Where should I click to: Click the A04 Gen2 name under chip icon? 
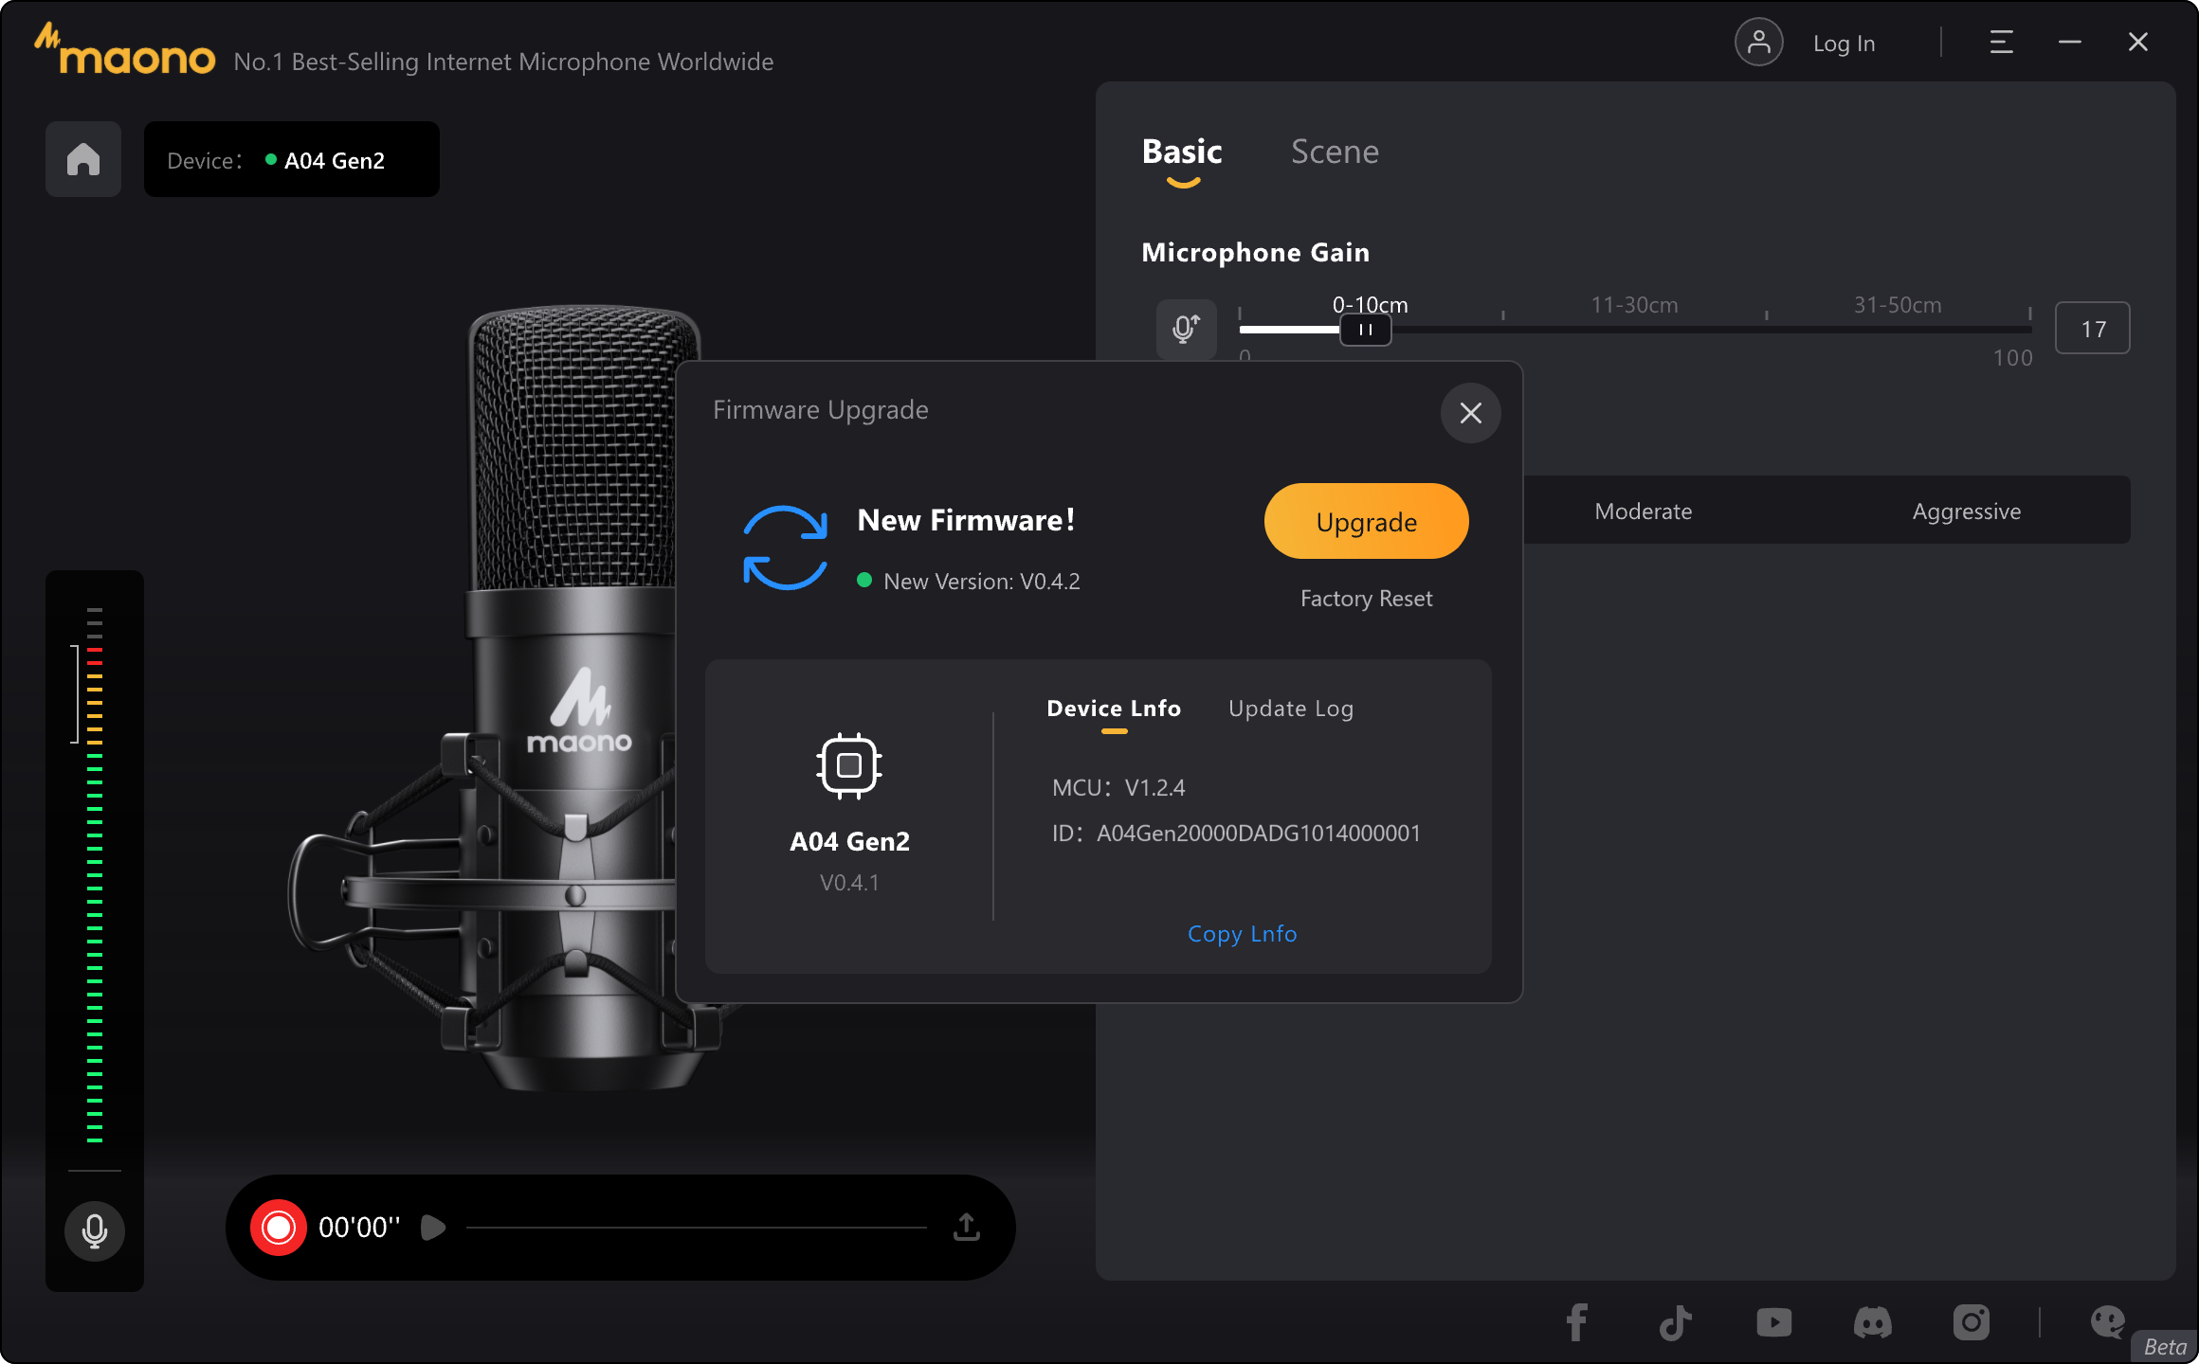click(849, 841)
